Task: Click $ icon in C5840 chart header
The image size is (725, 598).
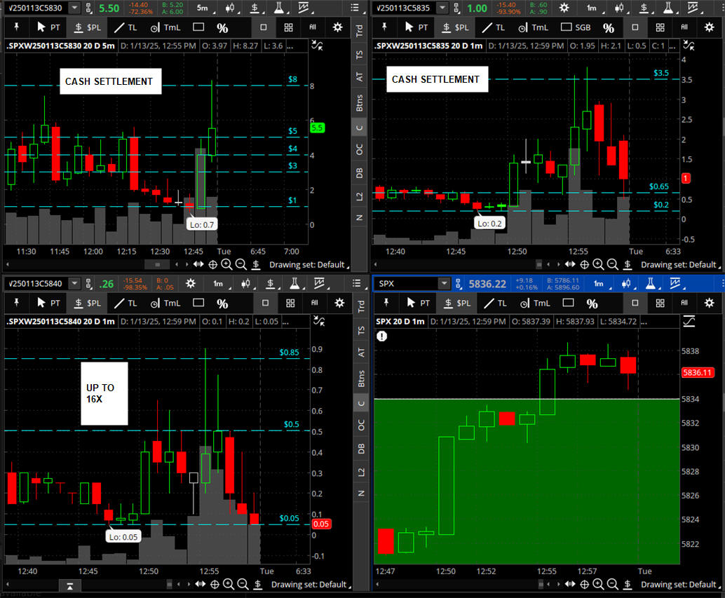Action: (x=271, y=283)
